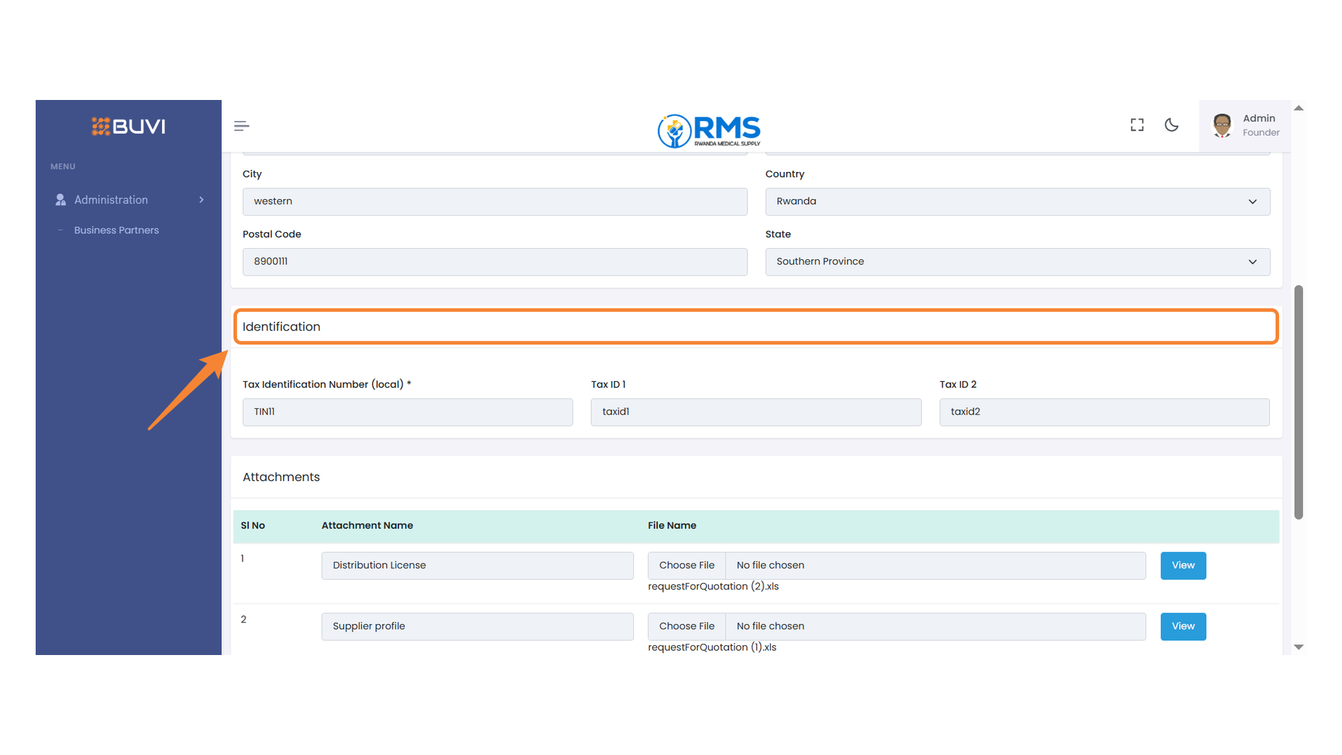Expand the Administration menu chevron

click(x=201, y=200)
